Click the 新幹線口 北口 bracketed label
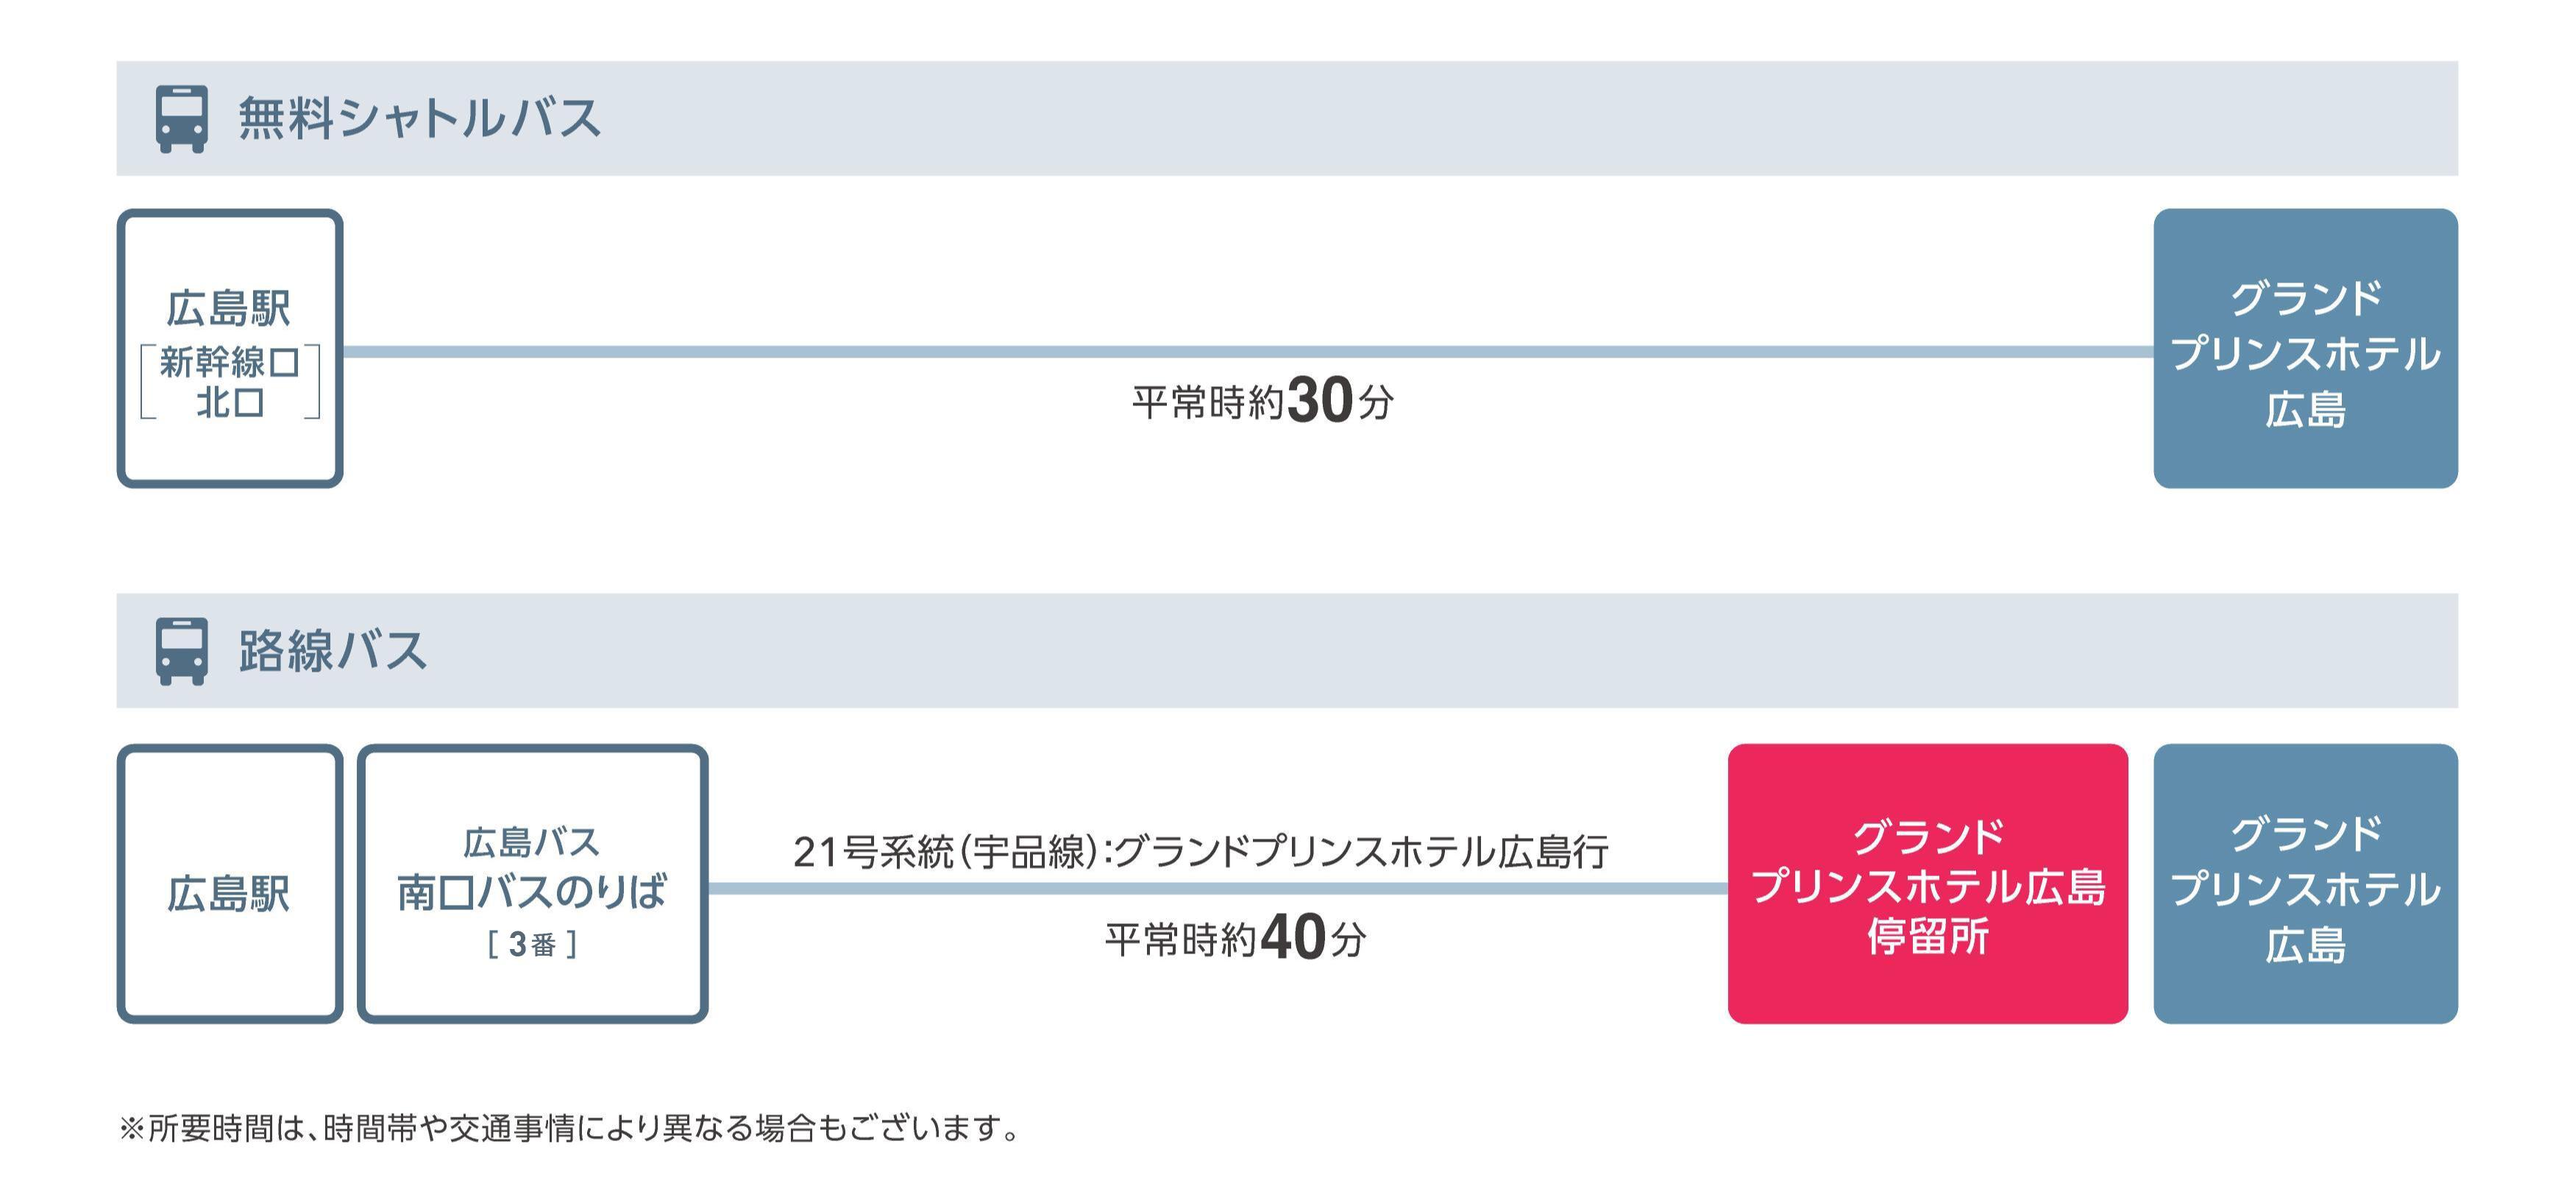Viewport: 2575px width, 1183px height. point(230,382)
